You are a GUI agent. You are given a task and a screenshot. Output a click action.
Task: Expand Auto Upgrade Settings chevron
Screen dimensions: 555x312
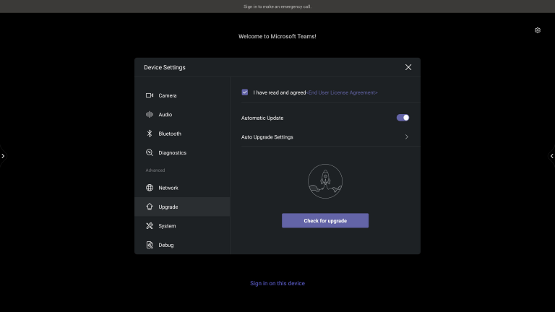click(x=407, y=137)
